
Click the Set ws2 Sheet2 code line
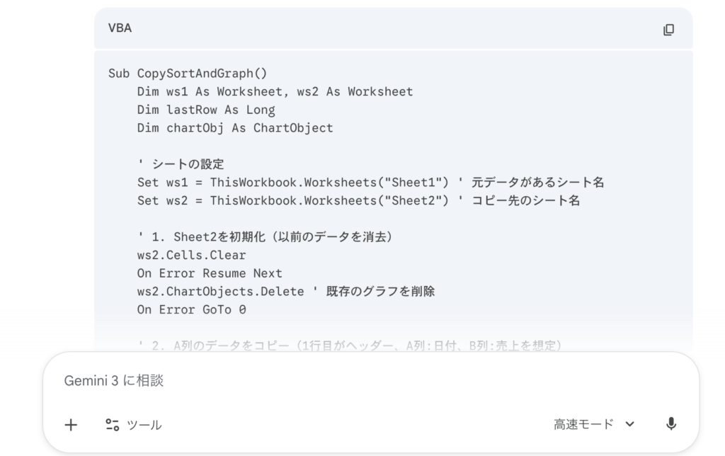(x=293, y=200)
